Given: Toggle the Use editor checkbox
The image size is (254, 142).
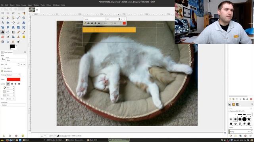Looking at the screenshot, I should 2,68.
